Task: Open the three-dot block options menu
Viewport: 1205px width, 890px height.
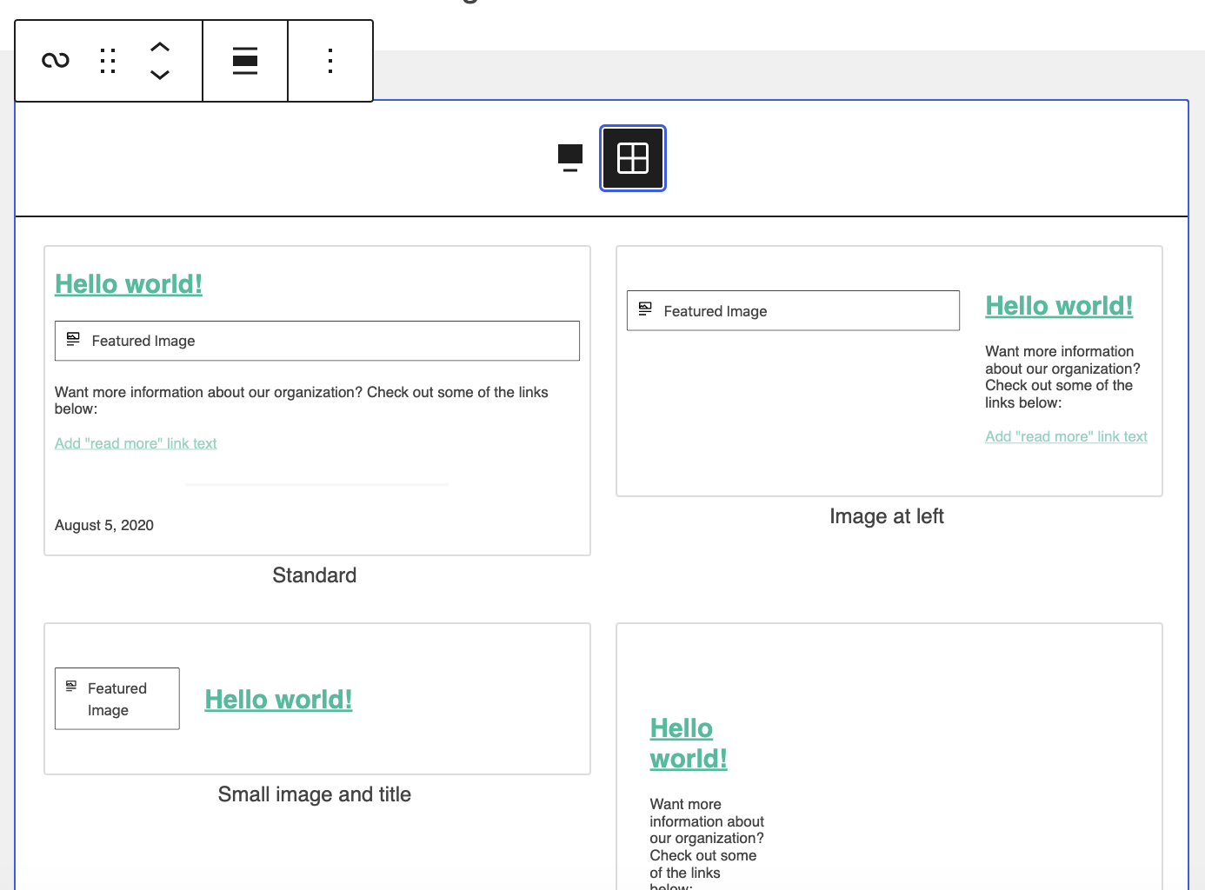Action: (x=330, y=61)
